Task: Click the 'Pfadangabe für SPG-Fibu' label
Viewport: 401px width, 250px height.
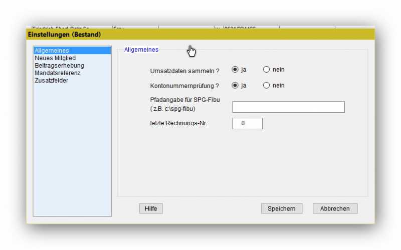Action: pyautogui.click(x=184, y=100)
